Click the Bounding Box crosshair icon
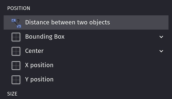 click(16, 37)
